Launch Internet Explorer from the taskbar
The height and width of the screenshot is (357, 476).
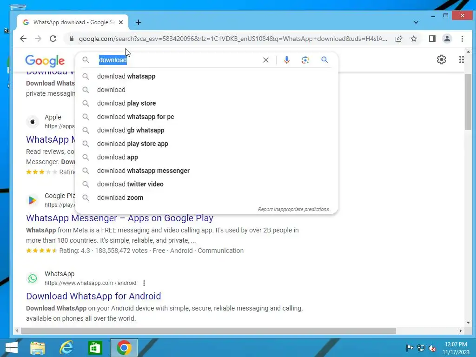click(66, 348)
